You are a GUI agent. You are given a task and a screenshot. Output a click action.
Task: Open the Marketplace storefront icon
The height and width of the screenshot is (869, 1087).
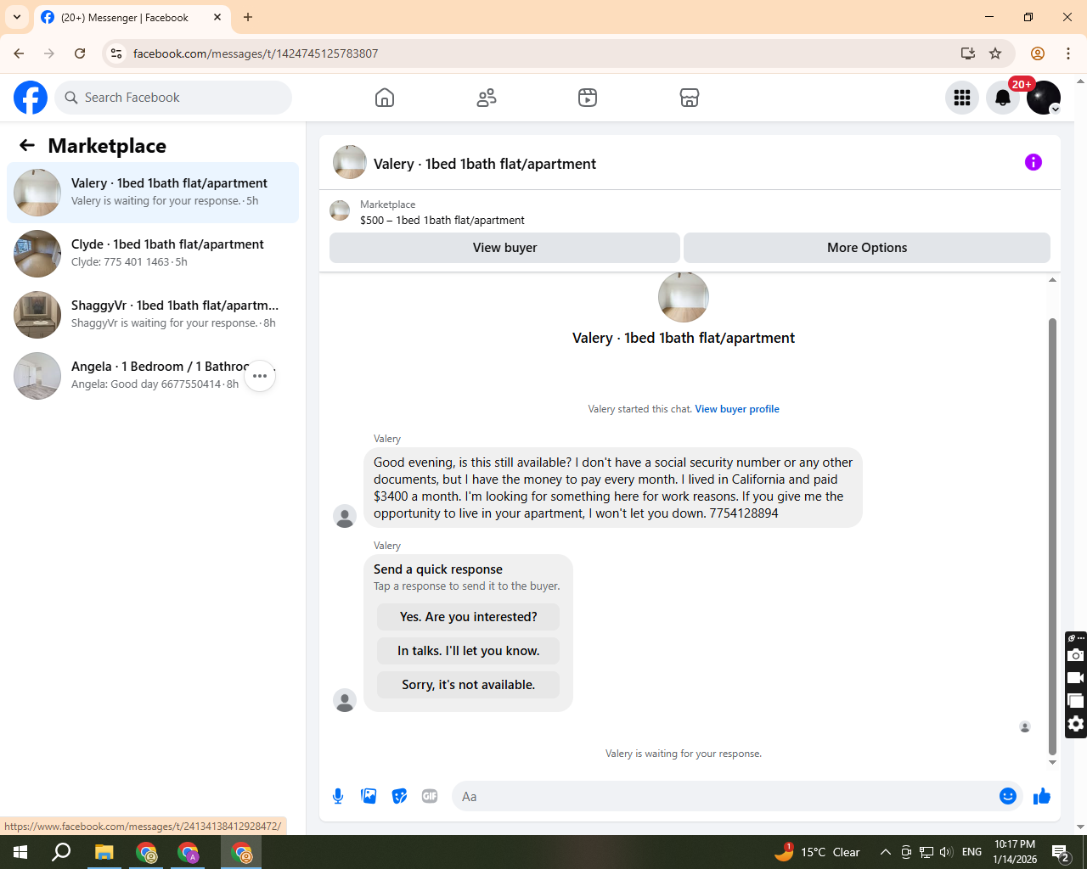click(x=690, y=98)
